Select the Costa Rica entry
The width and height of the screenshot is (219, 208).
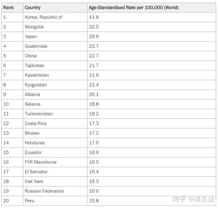[55, 124]
